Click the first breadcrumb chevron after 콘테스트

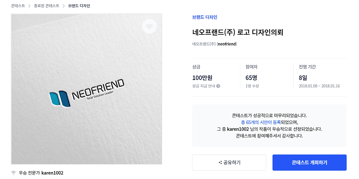[29, 6]
